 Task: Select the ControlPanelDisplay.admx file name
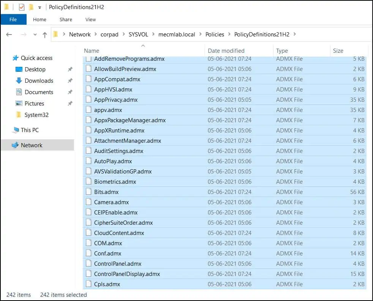pos(127,274)
